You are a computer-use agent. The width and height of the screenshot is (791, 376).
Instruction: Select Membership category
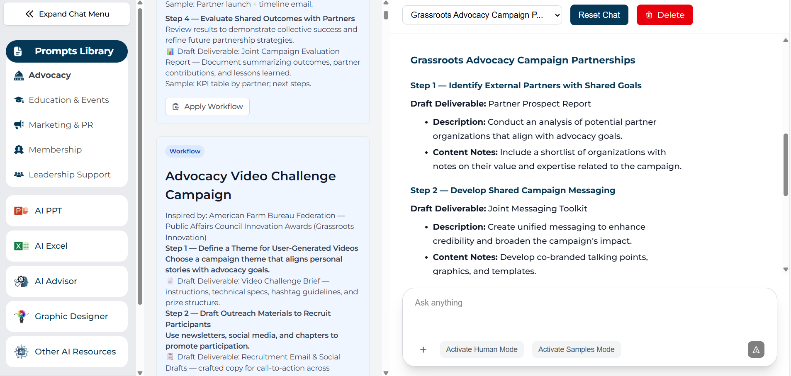(x=67, y=150)
